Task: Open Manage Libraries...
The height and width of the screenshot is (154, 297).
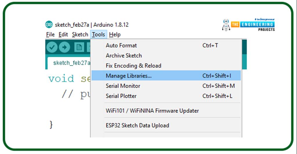Action: coord(166,76)
